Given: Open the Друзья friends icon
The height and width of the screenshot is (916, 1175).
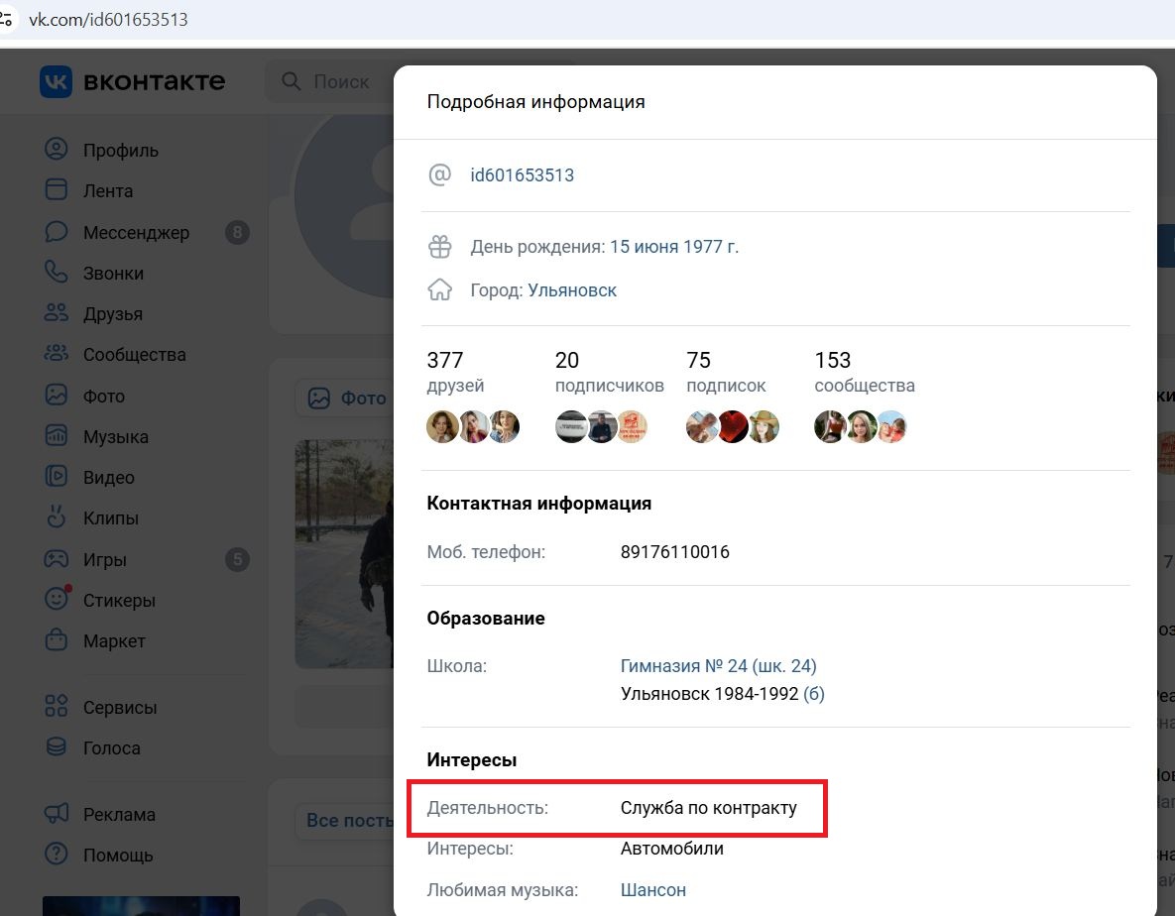Looking at the screenshot, I should [56, 313].
